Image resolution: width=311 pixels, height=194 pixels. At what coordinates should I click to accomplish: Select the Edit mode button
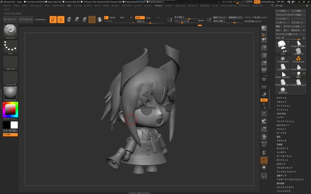point(53,19)
